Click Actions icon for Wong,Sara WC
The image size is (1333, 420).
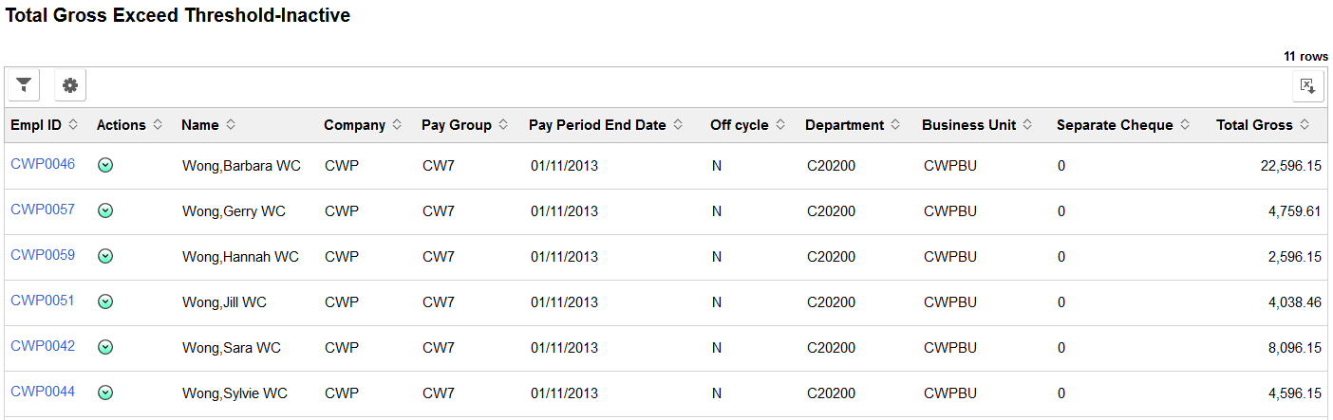coord(105,348)
